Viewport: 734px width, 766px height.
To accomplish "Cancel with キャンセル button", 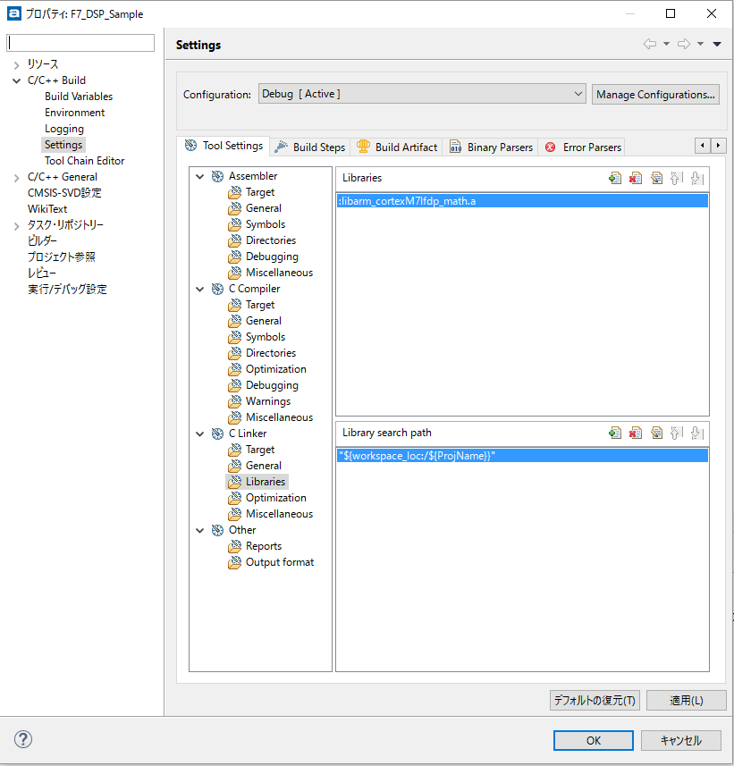I will pos(680,741).
